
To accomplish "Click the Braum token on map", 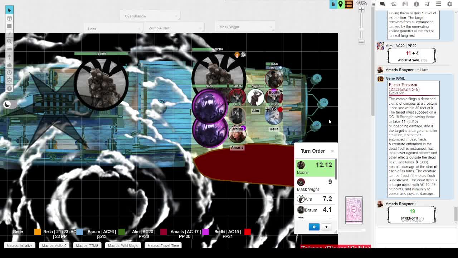I will point(237,116).
